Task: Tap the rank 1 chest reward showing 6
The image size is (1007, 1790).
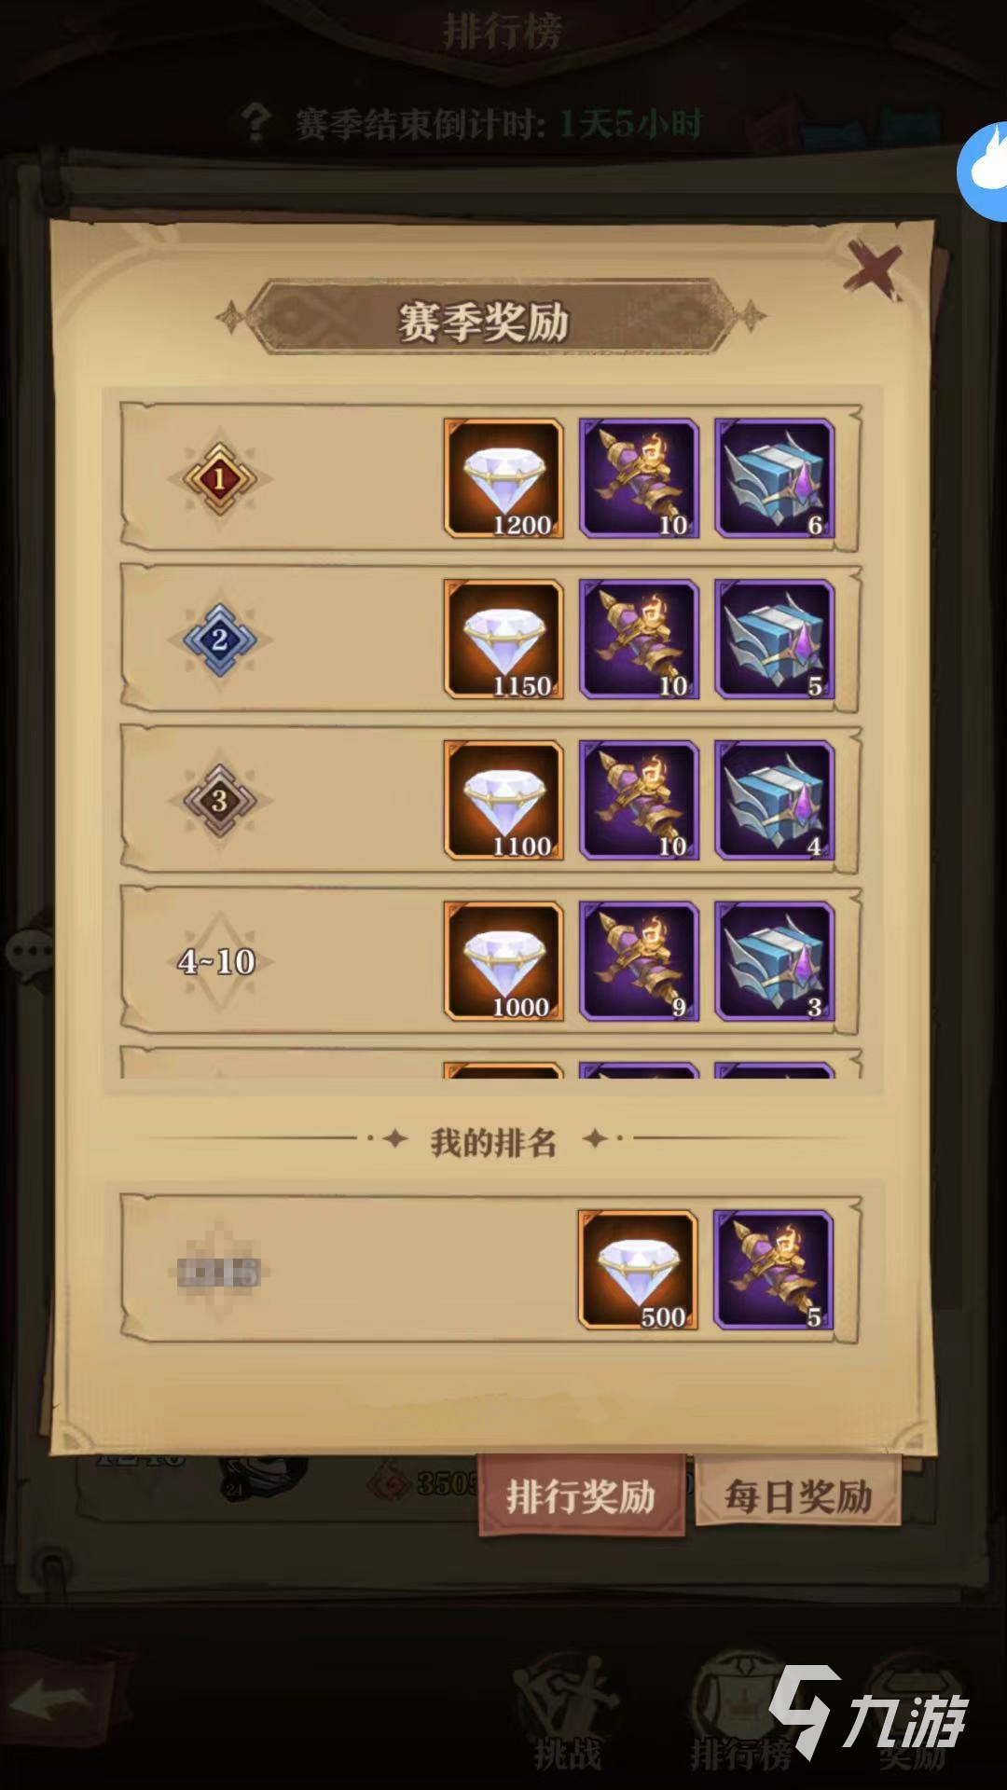Action: point(774,478)
